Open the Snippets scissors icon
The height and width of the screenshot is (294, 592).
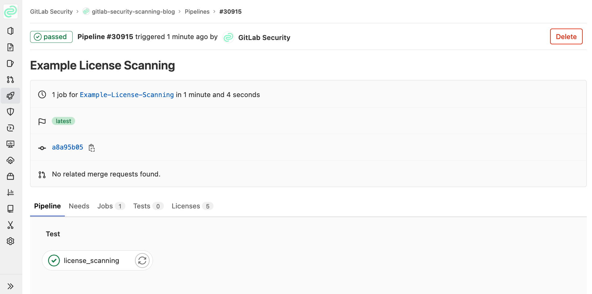[11, 225]
